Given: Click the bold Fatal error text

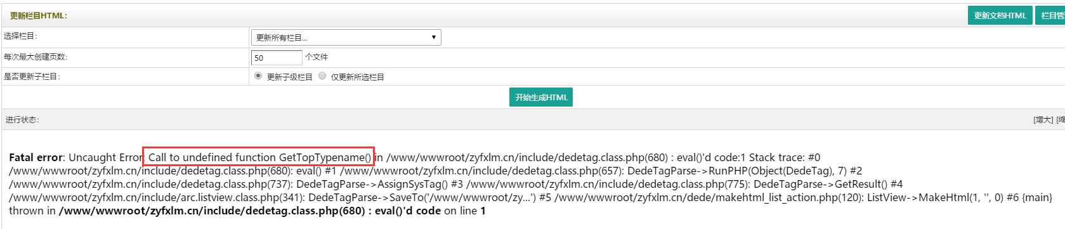Looking at the screenshot, I should point(36,157).
